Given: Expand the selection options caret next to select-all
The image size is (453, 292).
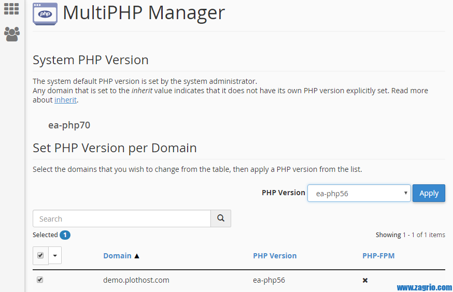Looking at the screenshot, I should pos(55,255).
